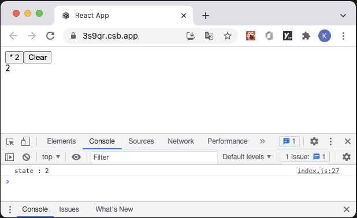Click the lock icon in address bar
The image size is (357, 218).
[73, 36]
